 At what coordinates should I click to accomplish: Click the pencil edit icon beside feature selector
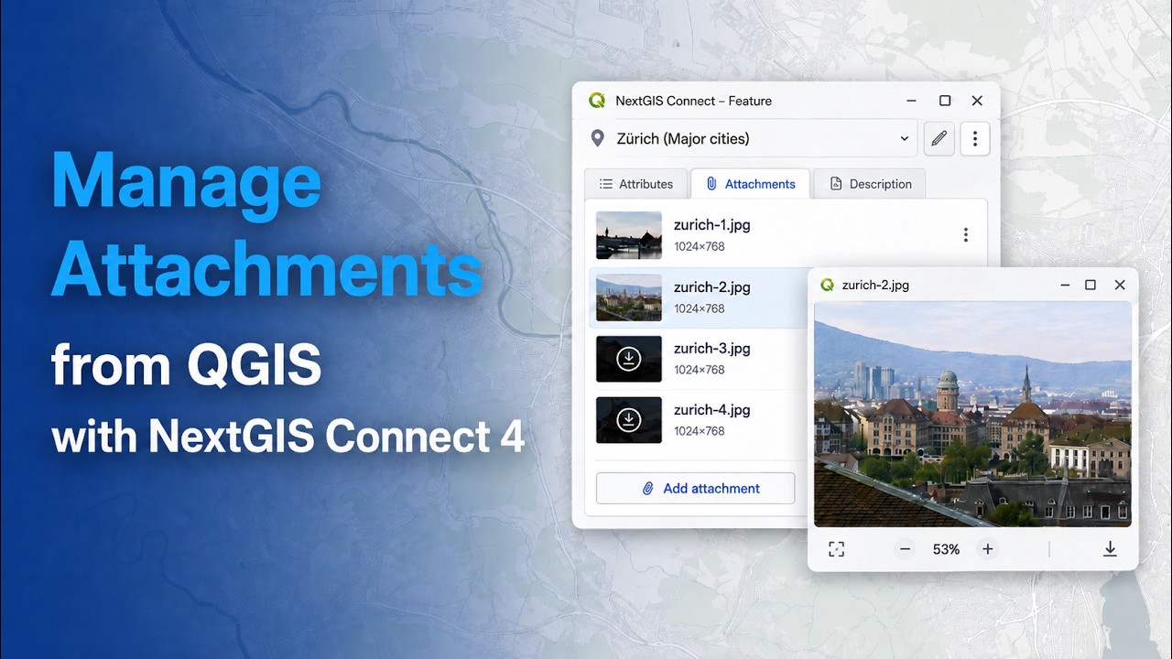click(939, 139)
